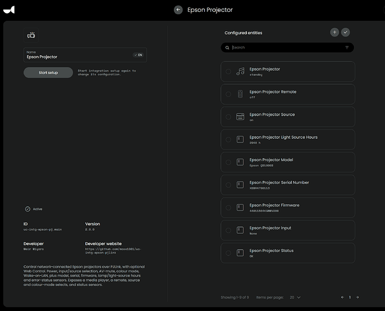Click the Epson Projector Source entity name

pos(272,114)
